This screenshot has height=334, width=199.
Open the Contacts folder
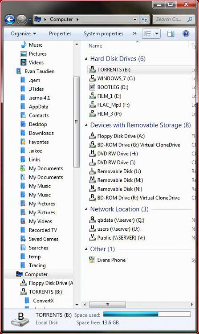pyautogui.click(x=39, y=115)
